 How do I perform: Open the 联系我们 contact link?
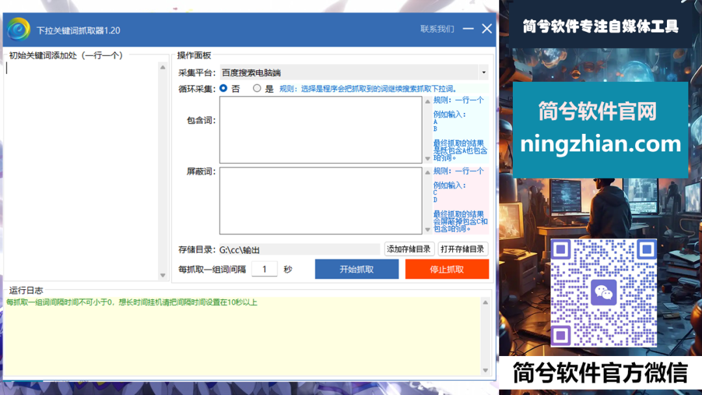coord(437,29)
